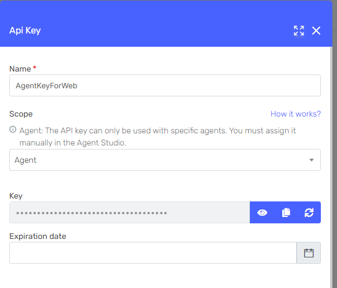This screenshot has width=337, height=288.
Task: Copy the API key to clipboard
Action: [x=286, y=212]
